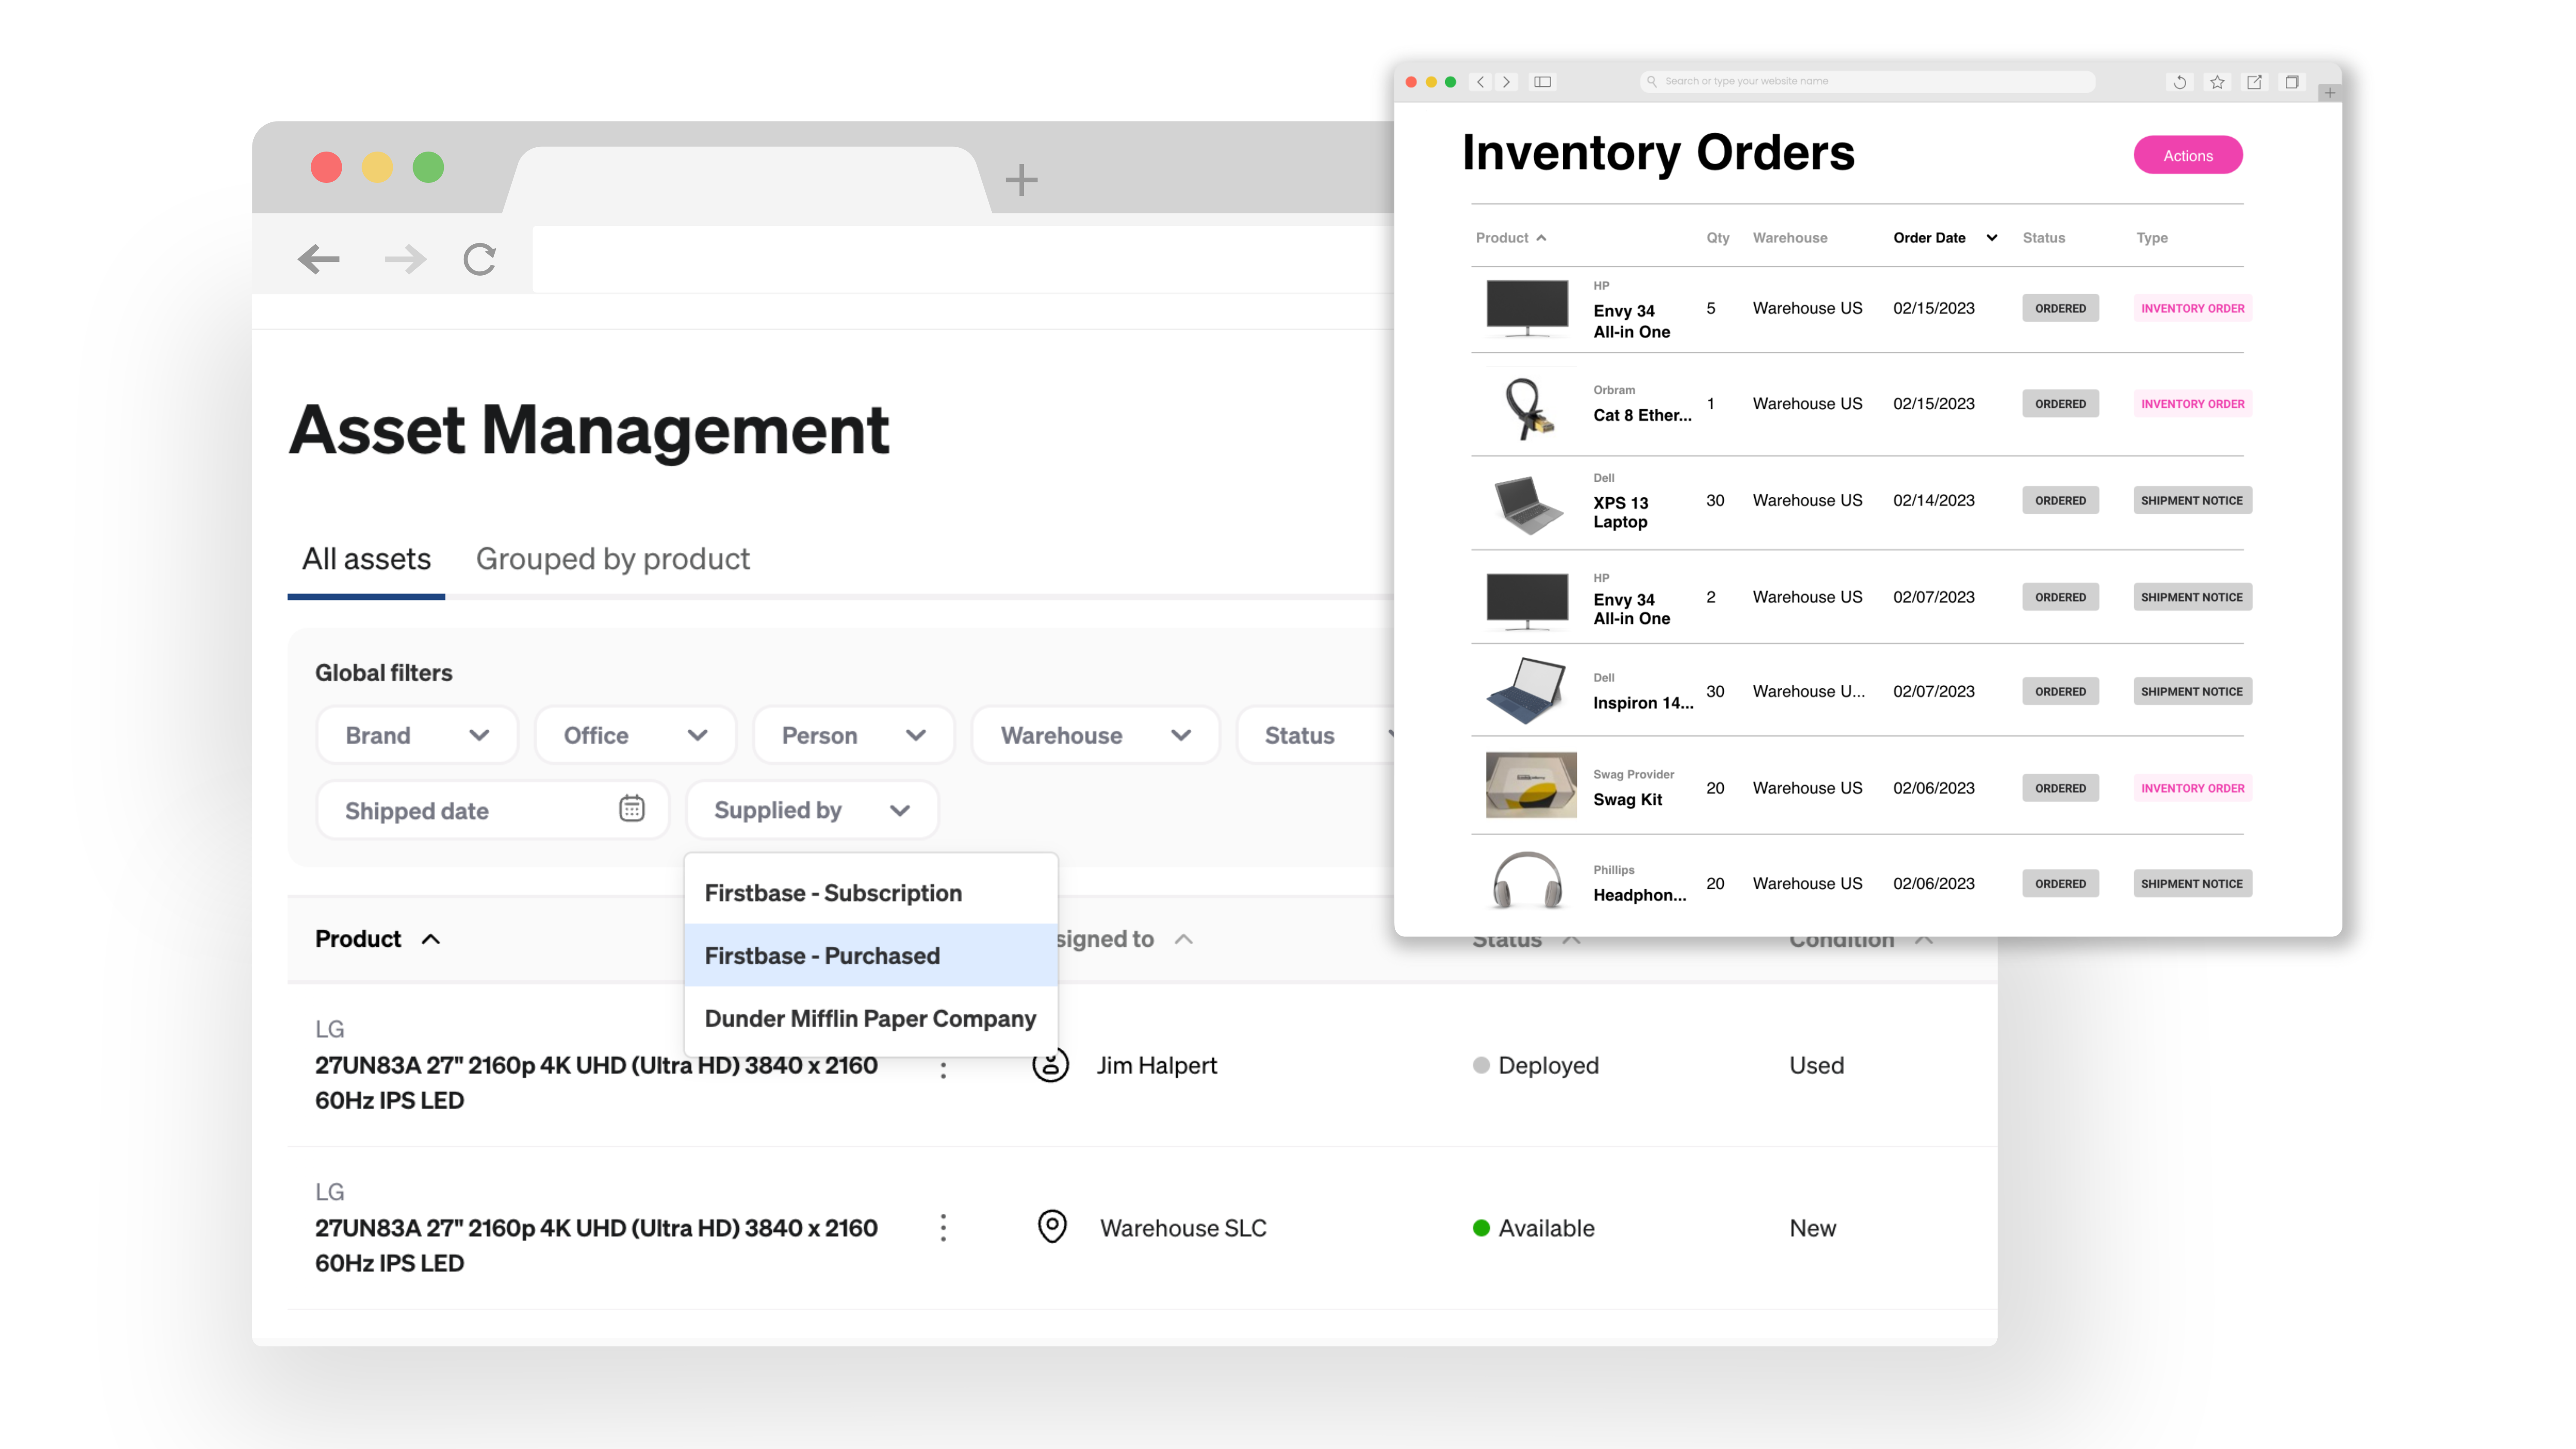Click the Warehouse SLC location pin icon
Screen dimensions: 2576x1449
(1052, 1227)
